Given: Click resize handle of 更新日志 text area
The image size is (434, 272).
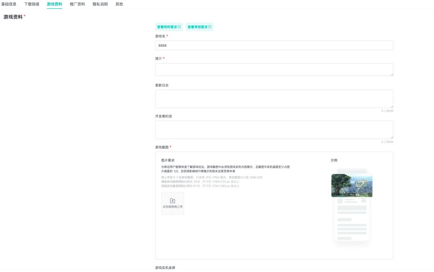Looking at the screenshot, I should click(x=392, y=106).
